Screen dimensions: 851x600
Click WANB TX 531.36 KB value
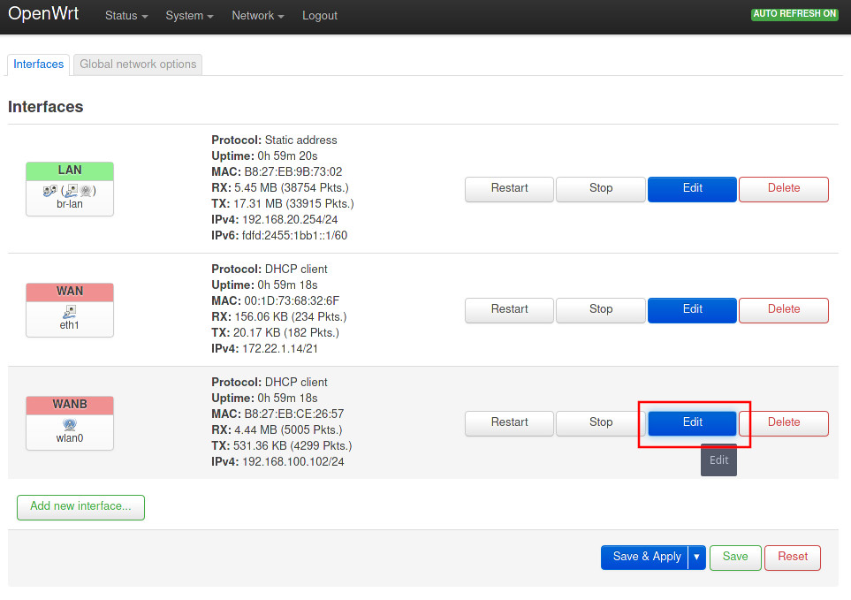tap(293, 446)
